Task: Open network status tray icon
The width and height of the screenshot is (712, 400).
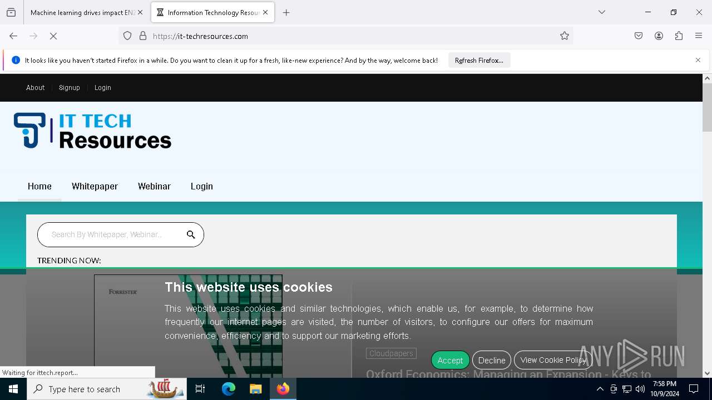Action: [x=627, y=389]
